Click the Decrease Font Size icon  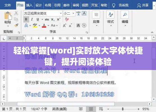(x=71, y=25)
